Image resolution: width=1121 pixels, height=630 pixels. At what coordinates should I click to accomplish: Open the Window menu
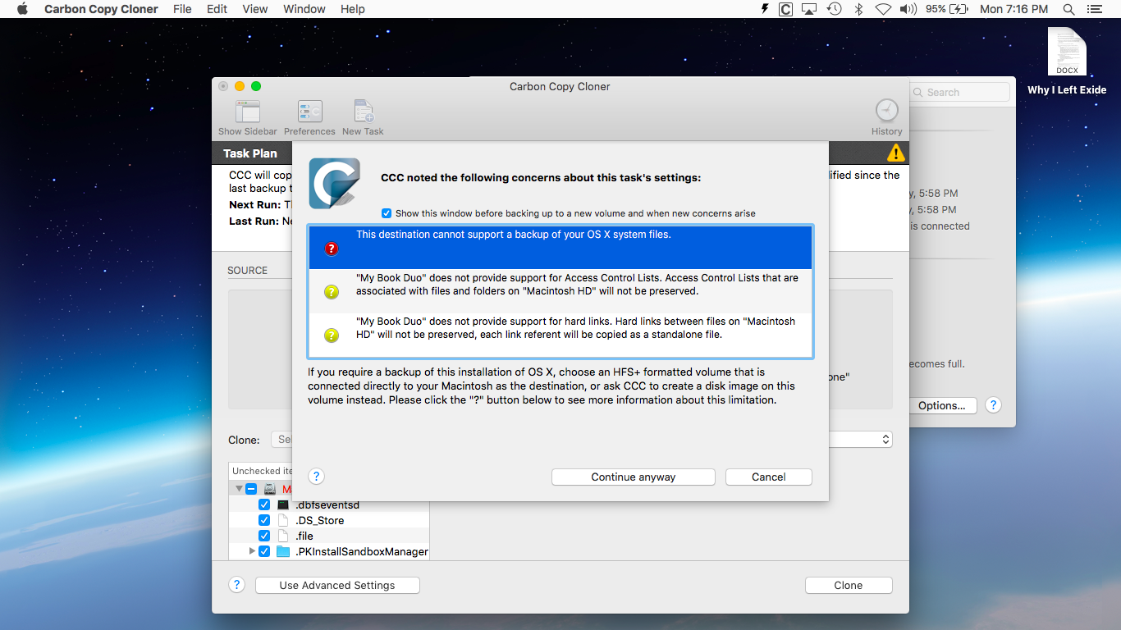click(x=304, y=9)
